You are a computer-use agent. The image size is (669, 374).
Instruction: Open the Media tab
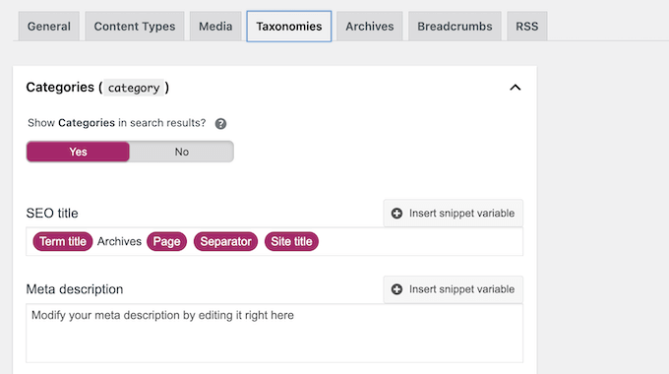(x=215, y=27)
